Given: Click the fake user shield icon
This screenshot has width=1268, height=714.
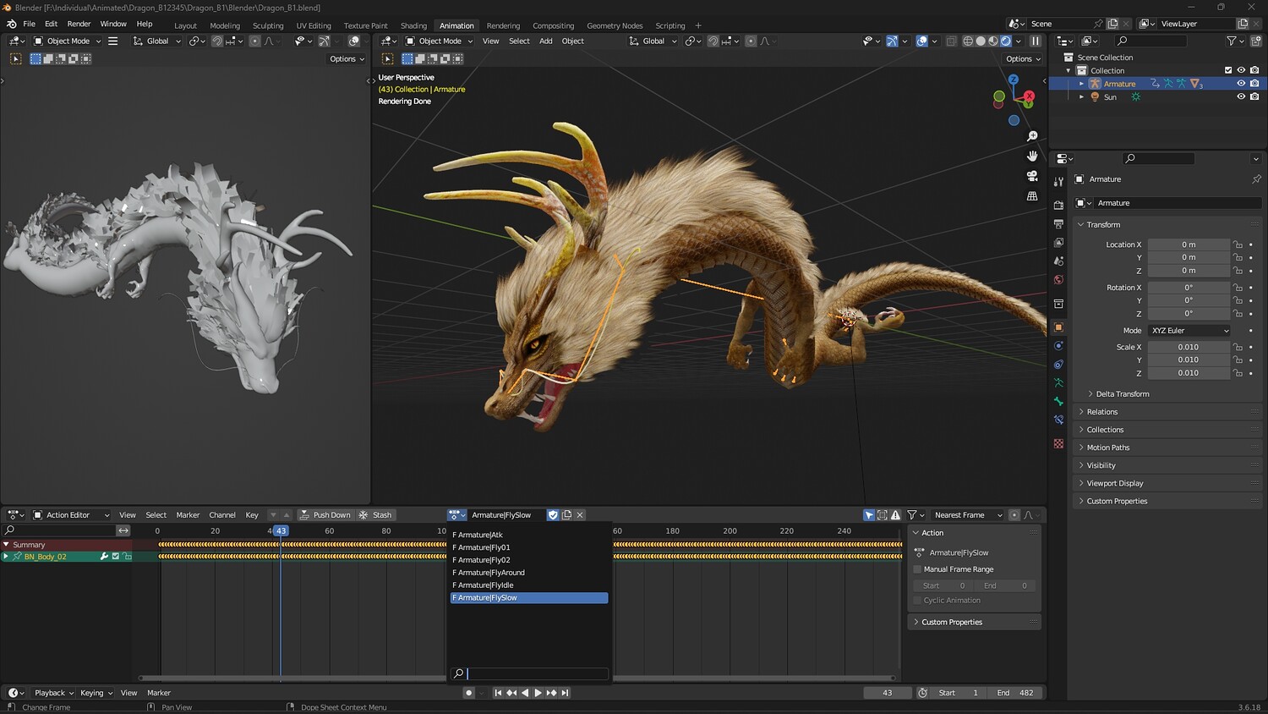Looking at the screenshot, I should pyautogui.click(x=553, y=515).
